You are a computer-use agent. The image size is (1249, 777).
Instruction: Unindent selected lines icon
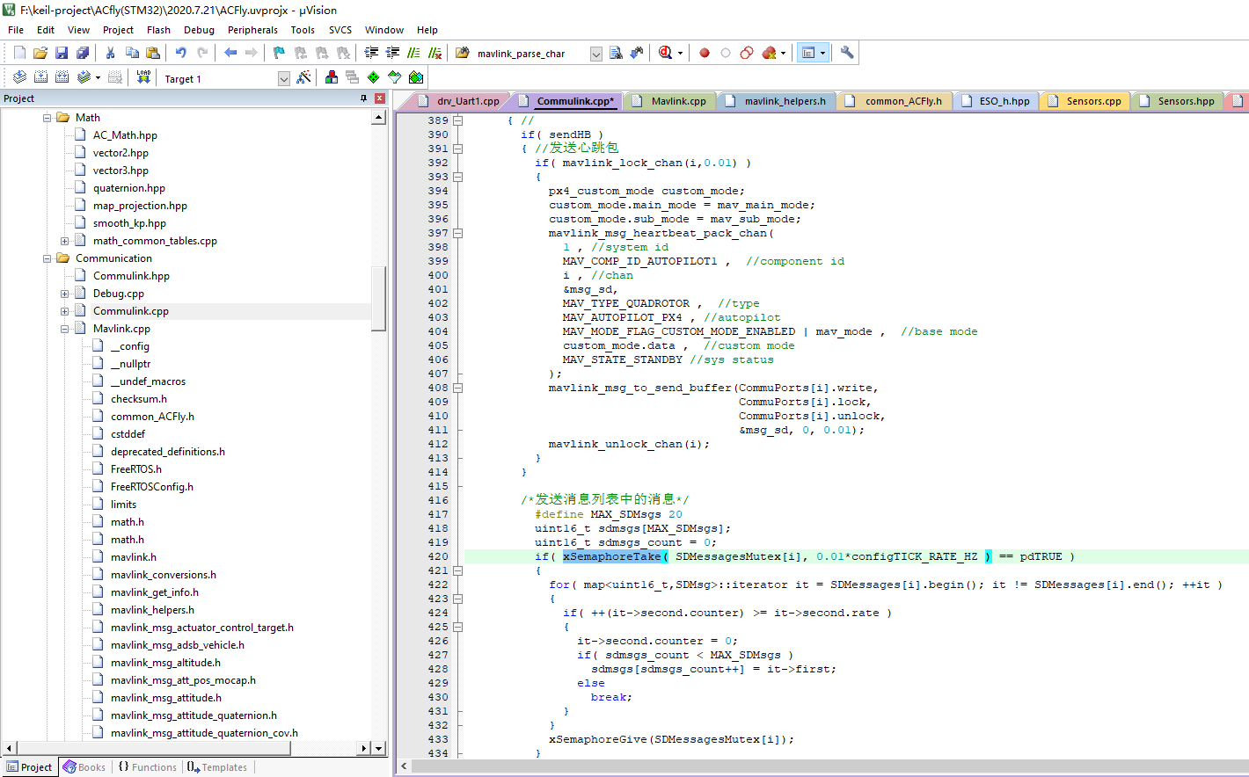point(393,53)
